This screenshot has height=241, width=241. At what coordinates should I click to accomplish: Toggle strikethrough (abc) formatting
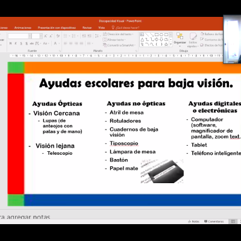click(32, 43)
